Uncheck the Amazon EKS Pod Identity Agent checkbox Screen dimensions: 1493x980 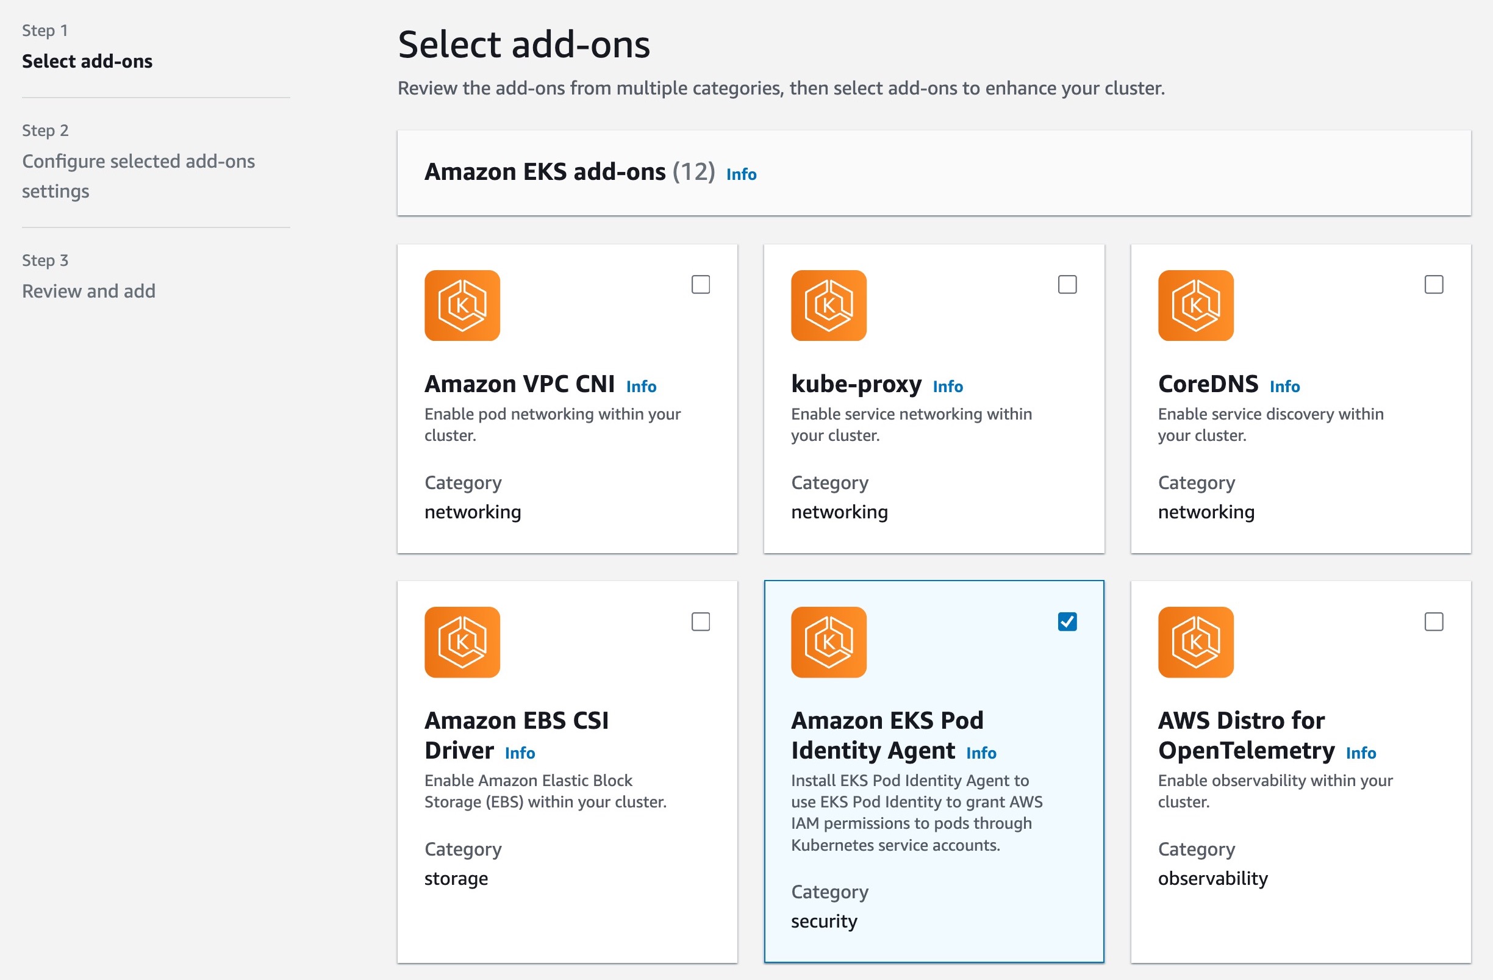point(1067,622)
